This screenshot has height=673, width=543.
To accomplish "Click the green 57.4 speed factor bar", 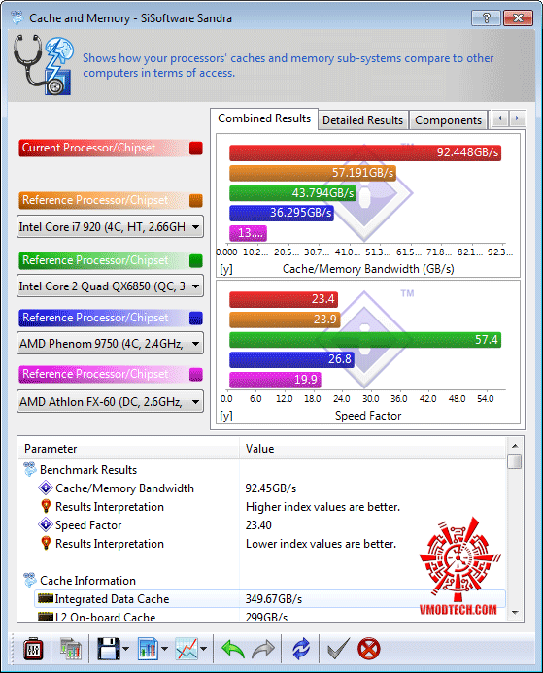I will point(365,340).
